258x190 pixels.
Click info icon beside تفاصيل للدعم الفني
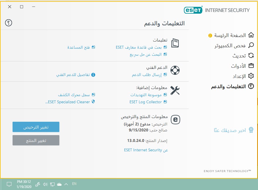click(x=93, y=75)
